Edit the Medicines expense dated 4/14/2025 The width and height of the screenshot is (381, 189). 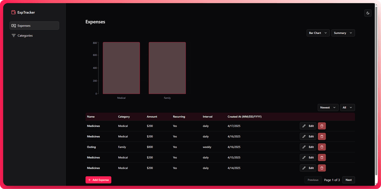coord(308,168)
